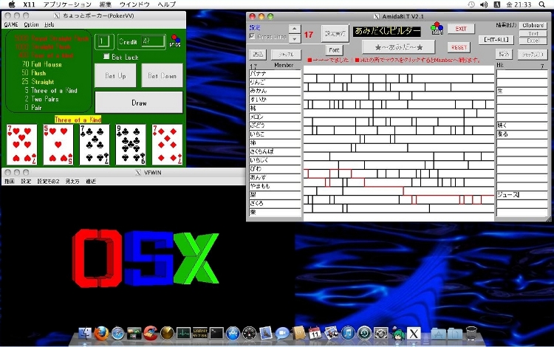Open Safari compass icon in dock
The width and height of the screenshot is (554, 347).
click(117, 333)
